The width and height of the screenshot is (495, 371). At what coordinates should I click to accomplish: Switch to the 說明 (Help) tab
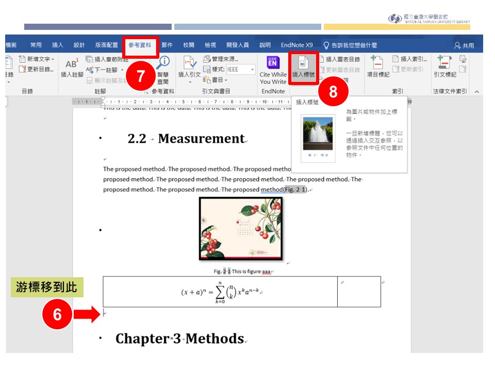[x=265, y=45]
